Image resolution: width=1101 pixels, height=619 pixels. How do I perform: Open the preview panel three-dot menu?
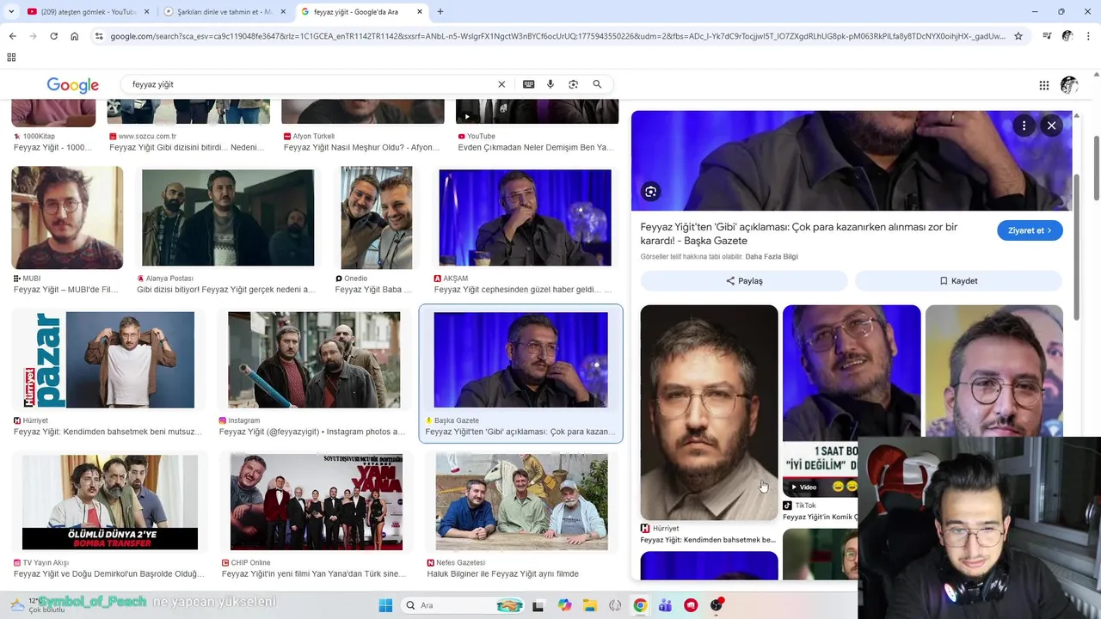coord(1024,126)
